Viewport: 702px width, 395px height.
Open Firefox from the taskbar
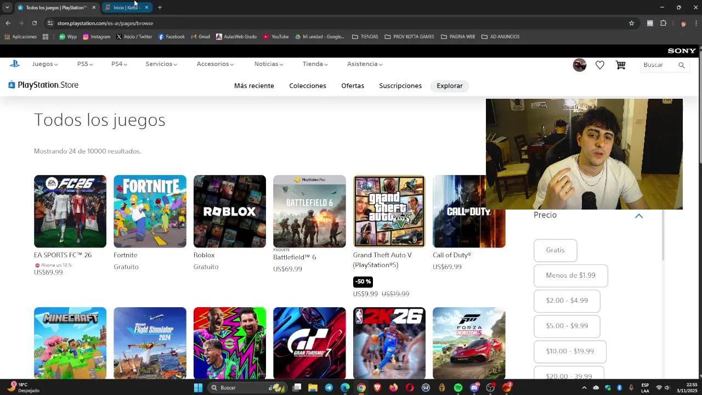click(x=393, y=388)
